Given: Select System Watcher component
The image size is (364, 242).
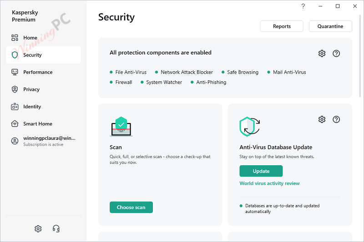Looking at the screenshot, I should 162,82.
